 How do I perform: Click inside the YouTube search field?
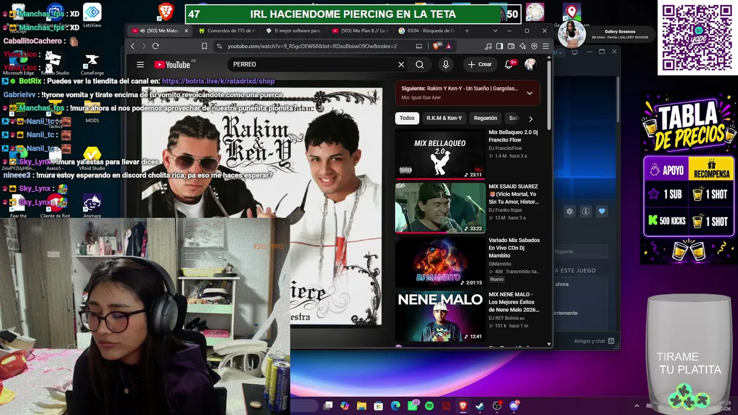311,65
